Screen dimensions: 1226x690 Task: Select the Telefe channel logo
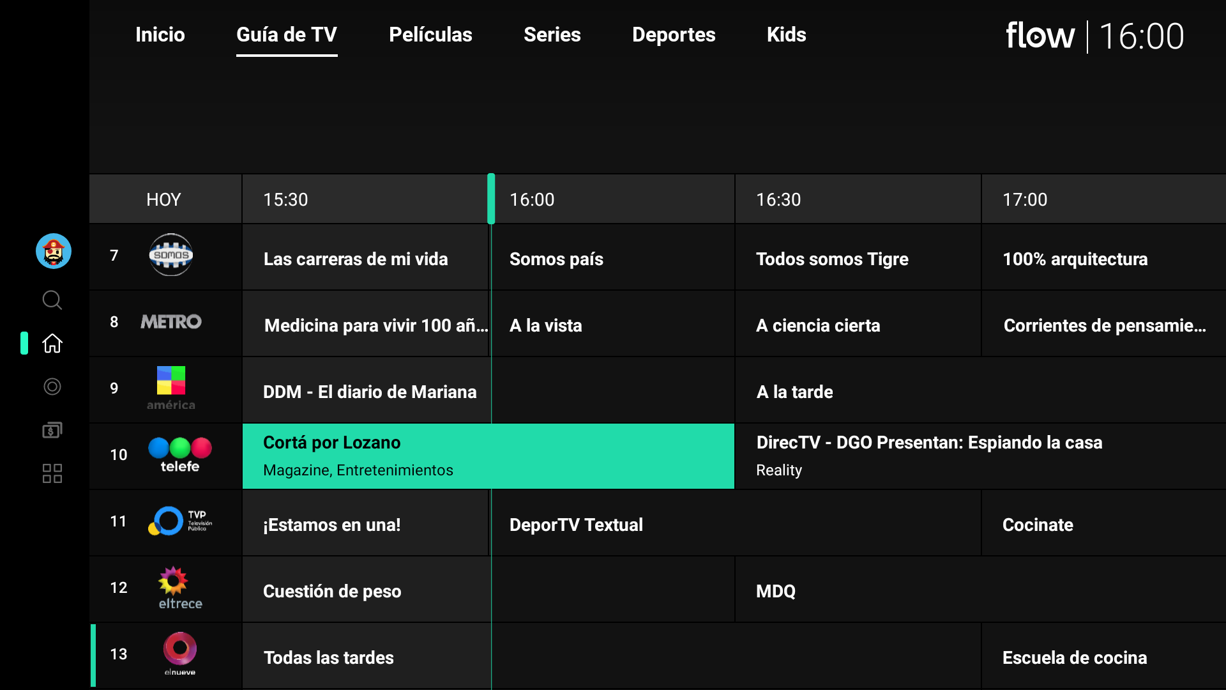coord(179,454)
